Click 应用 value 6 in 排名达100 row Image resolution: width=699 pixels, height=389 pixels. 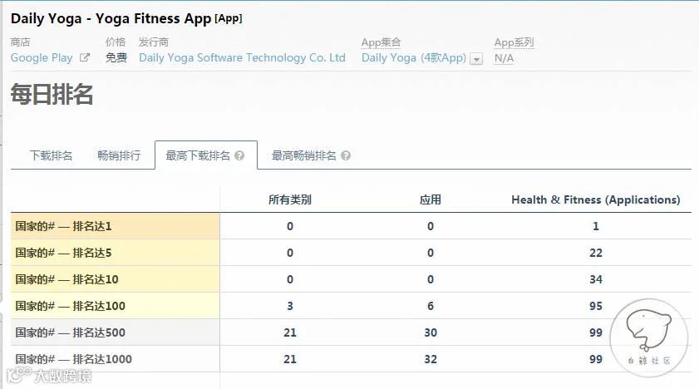click(x=431, y=306)
